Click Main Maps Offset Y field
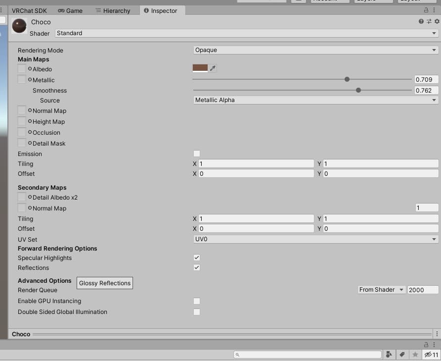441x361 pixels. 381,174
